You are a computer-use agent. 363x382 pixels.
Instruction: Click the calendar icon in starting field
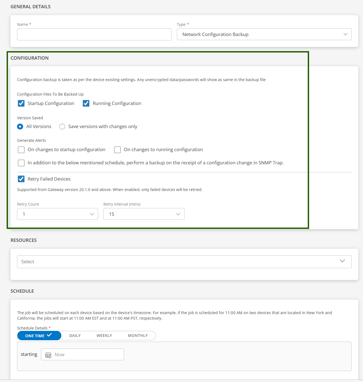click(48, 355)
